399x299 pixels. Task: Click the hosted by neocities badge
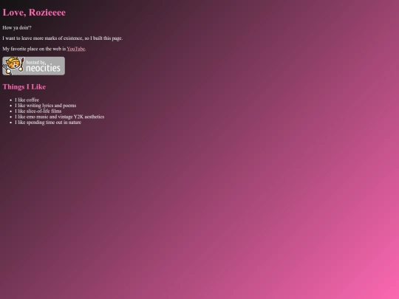[x=33, y=66]
